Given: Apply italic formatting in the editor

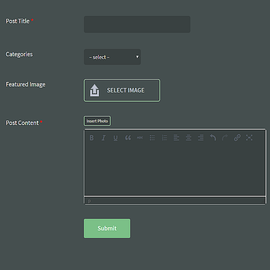Looking at the screenshot, I should click(x=103, y=138).
